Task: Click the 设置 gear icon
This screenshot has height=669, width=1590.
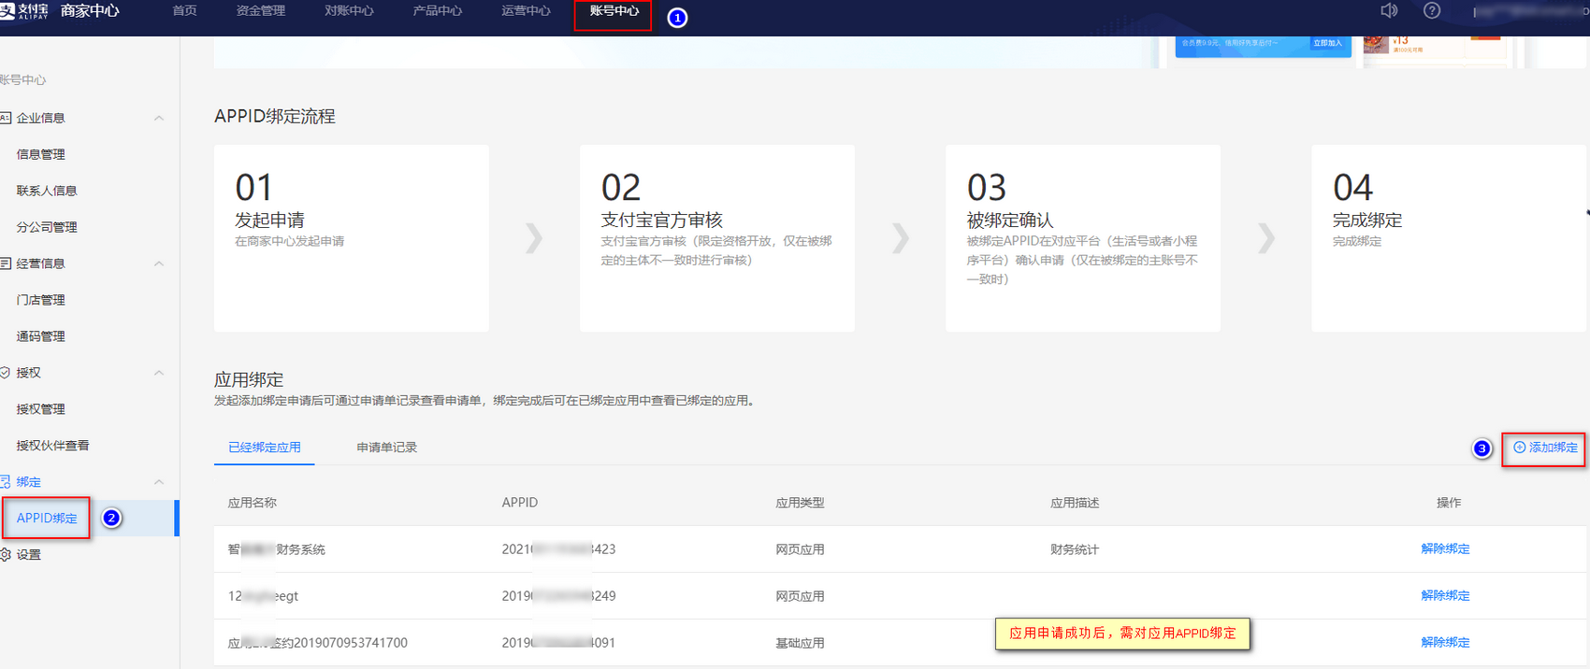Action: pos(6,555)
